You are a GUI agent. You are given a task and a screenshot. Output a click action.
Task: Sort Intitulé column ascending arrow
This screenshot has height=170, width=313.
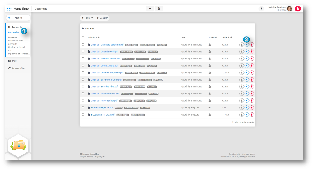click(96, 37)
